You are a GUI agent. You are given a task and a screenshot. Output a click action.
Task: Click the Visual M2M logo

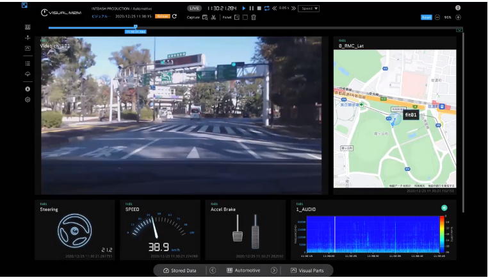61,12
